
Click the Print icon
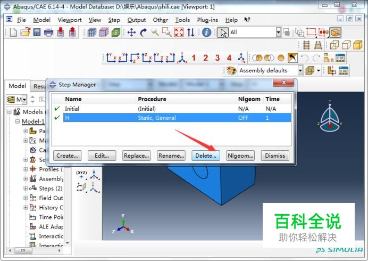(48, 32)
